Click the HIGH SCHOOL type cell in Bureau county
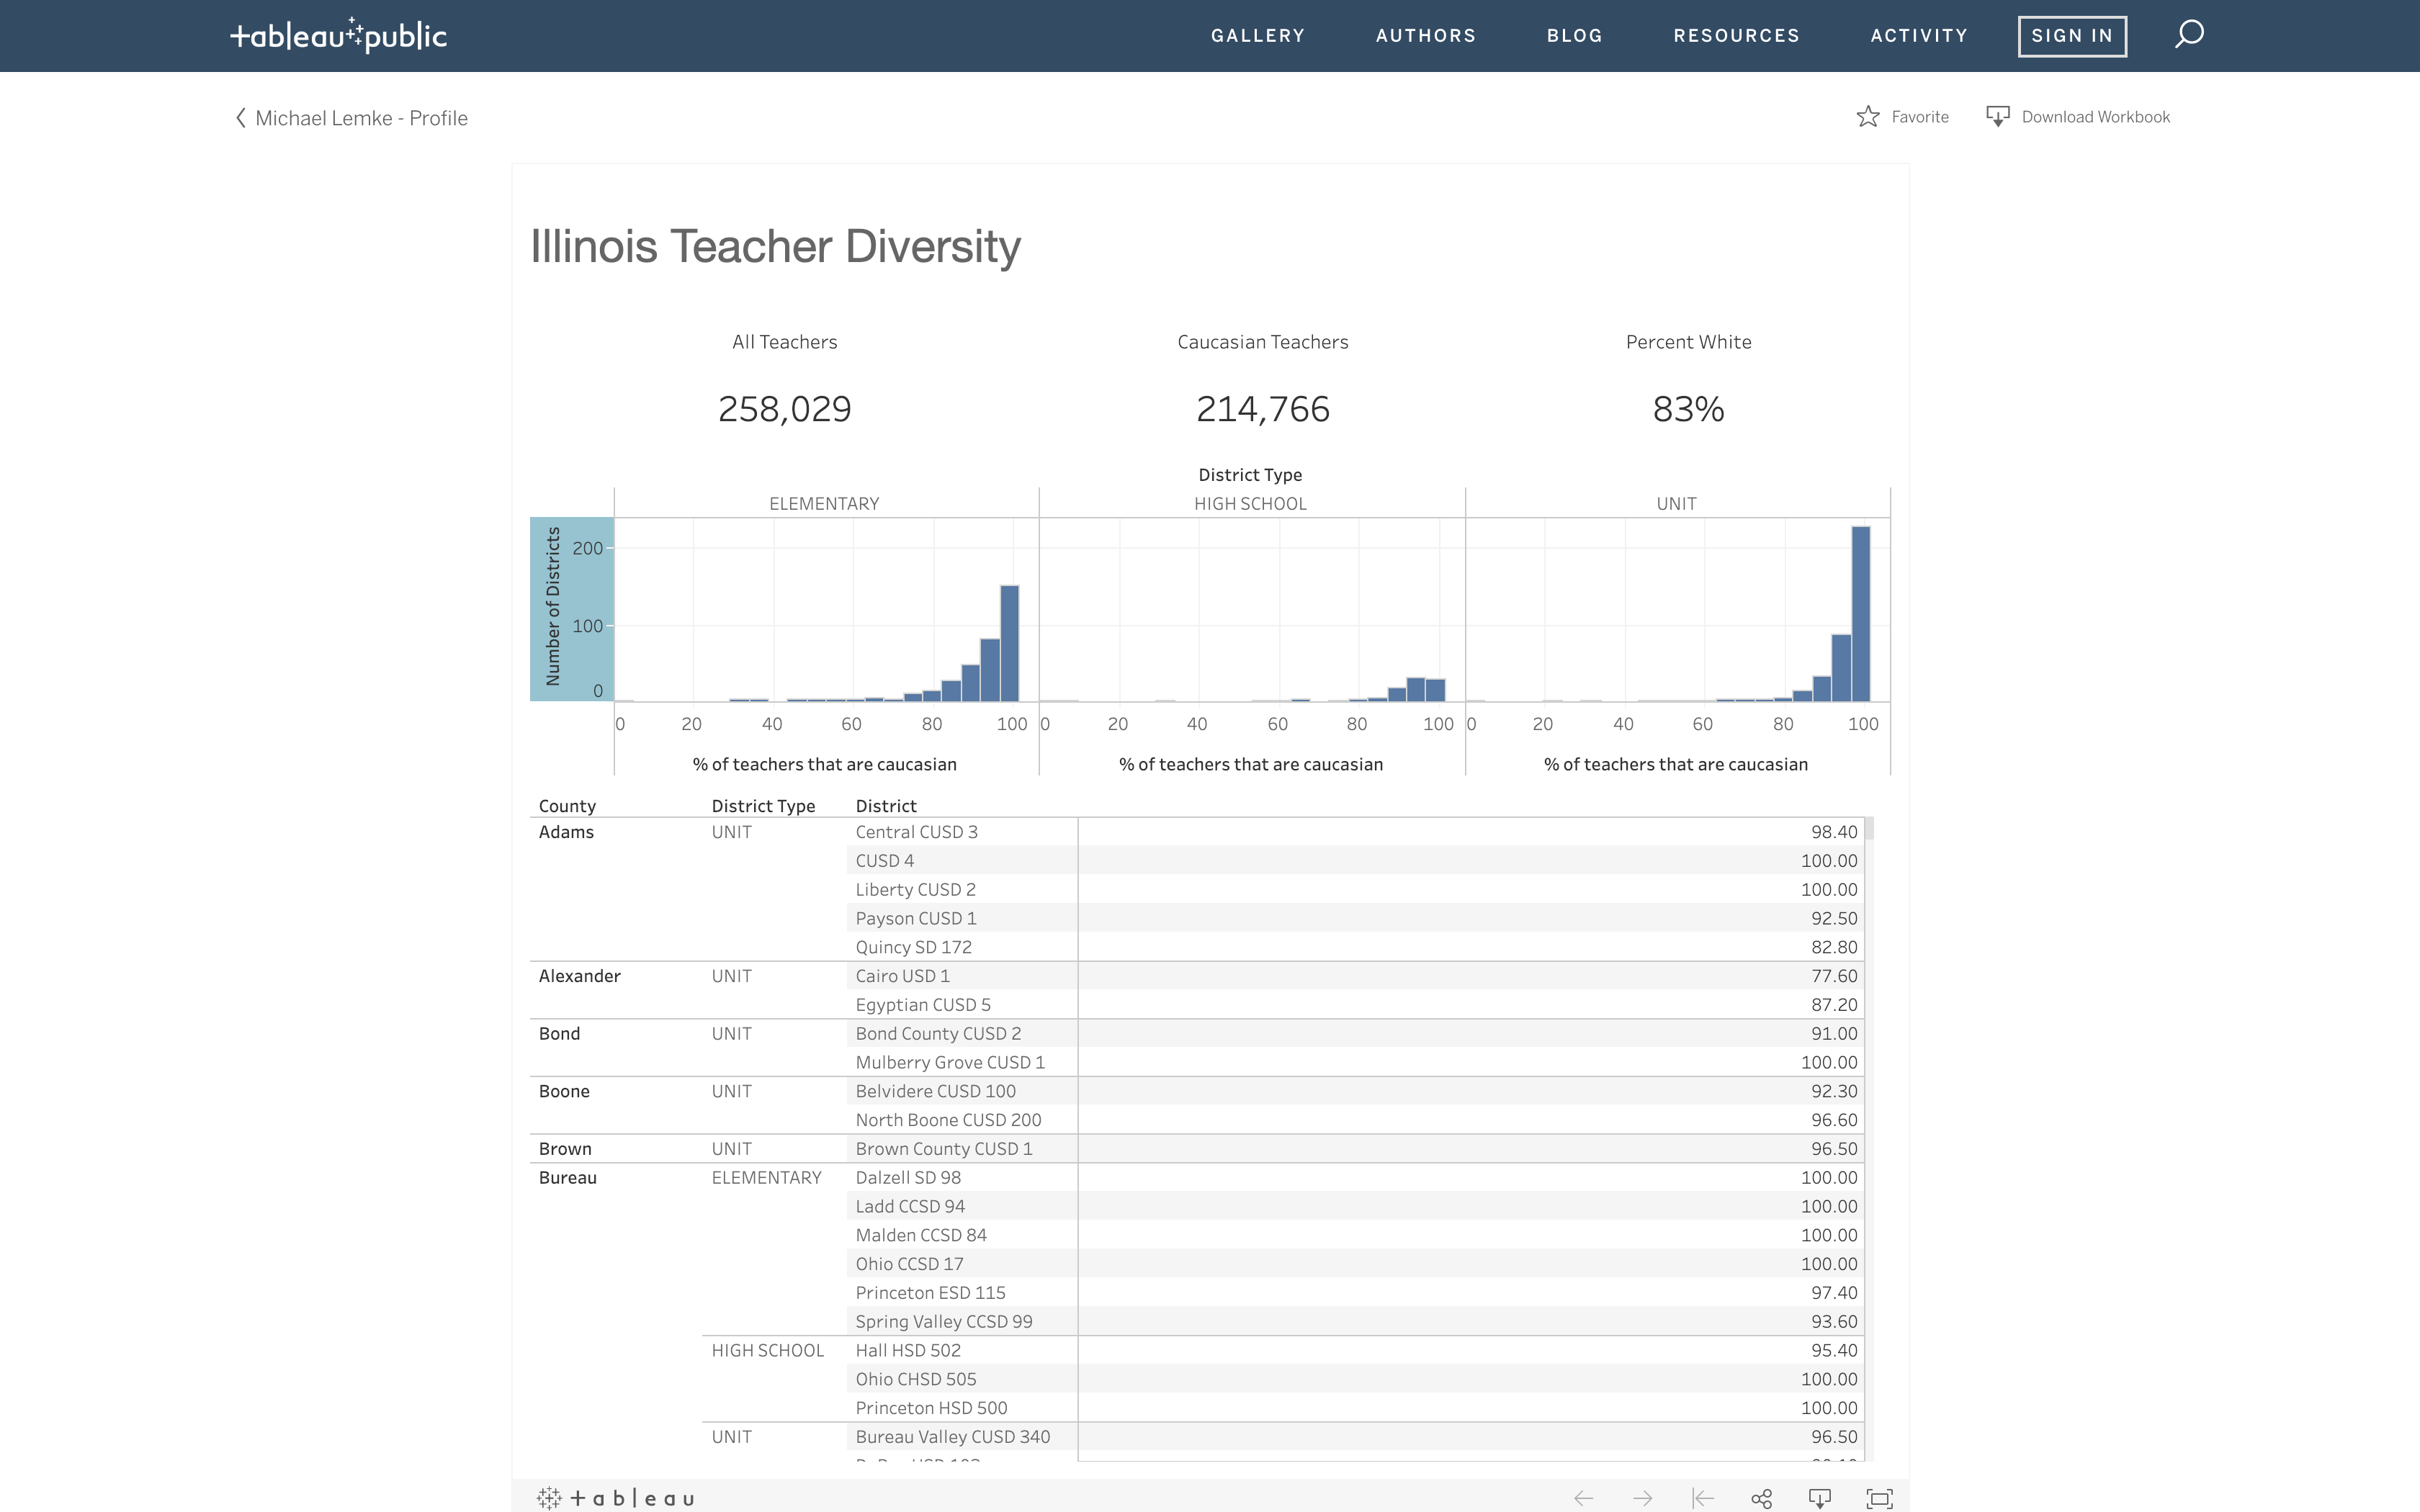 tap(767, 1350)
